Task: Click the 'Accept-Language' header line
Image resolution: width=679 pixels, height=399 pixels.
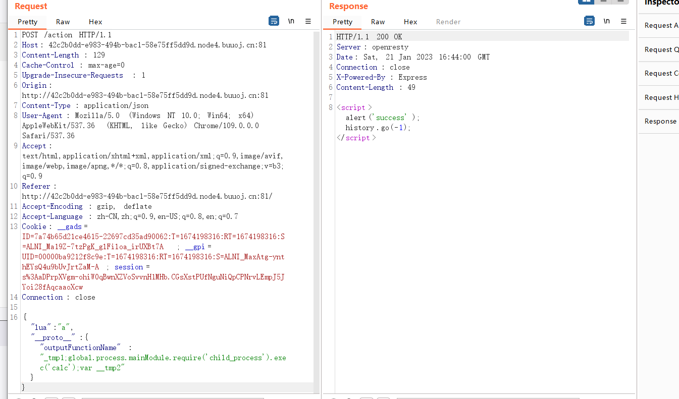Action: [130, 216]
